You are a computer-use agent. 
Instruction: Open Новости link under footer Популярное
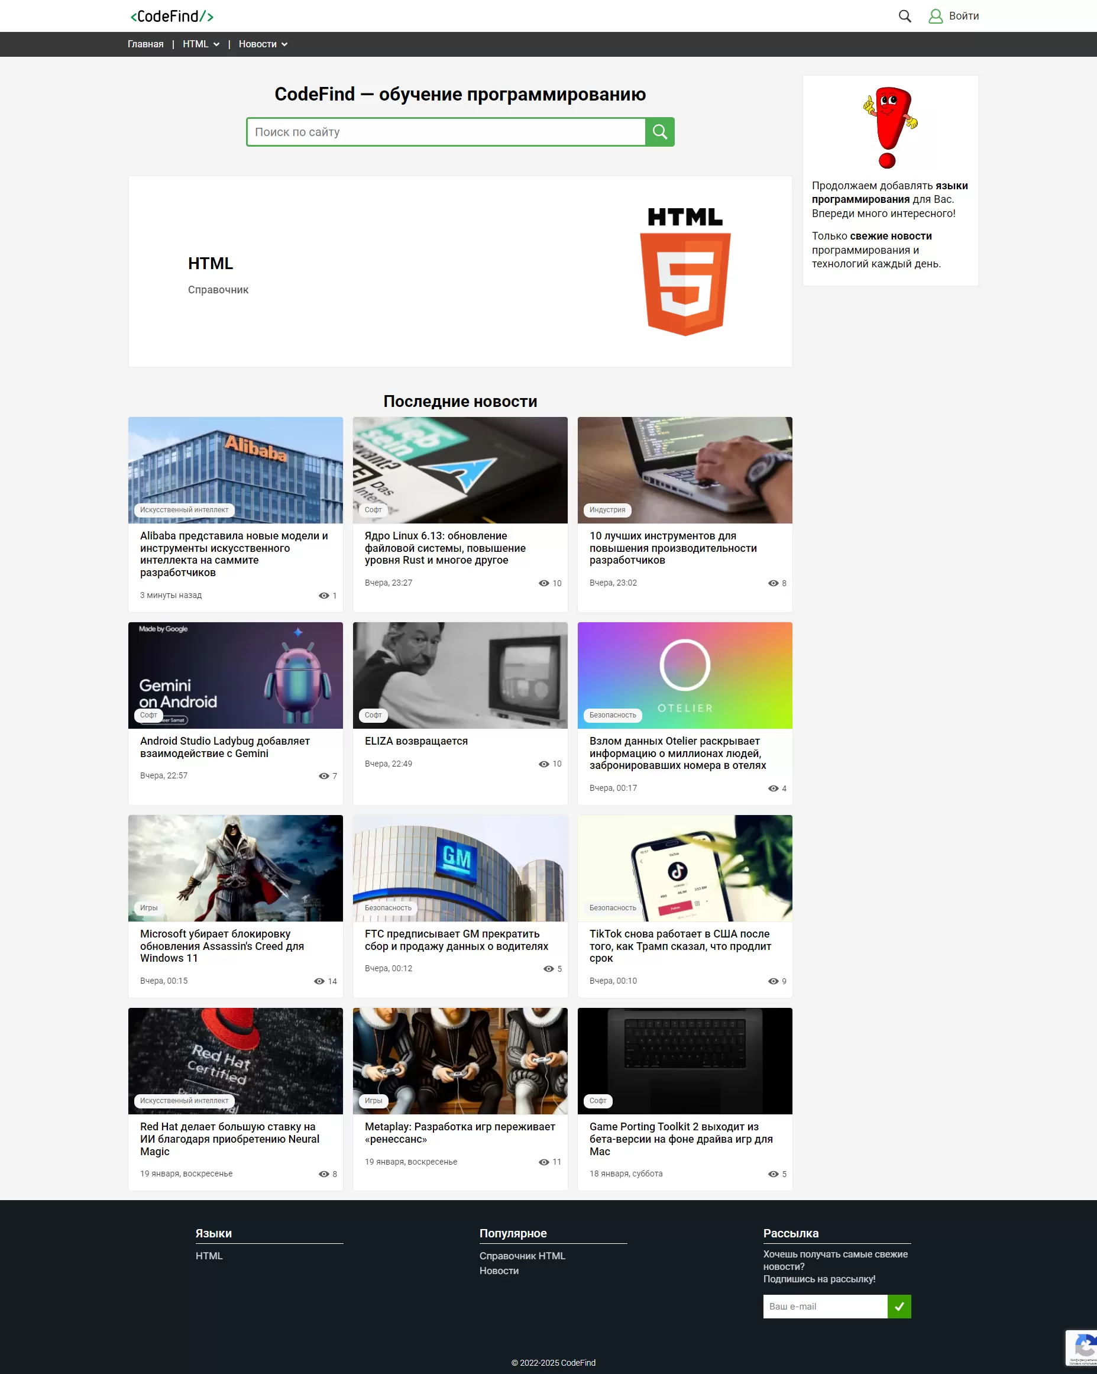coord(499,1270)
